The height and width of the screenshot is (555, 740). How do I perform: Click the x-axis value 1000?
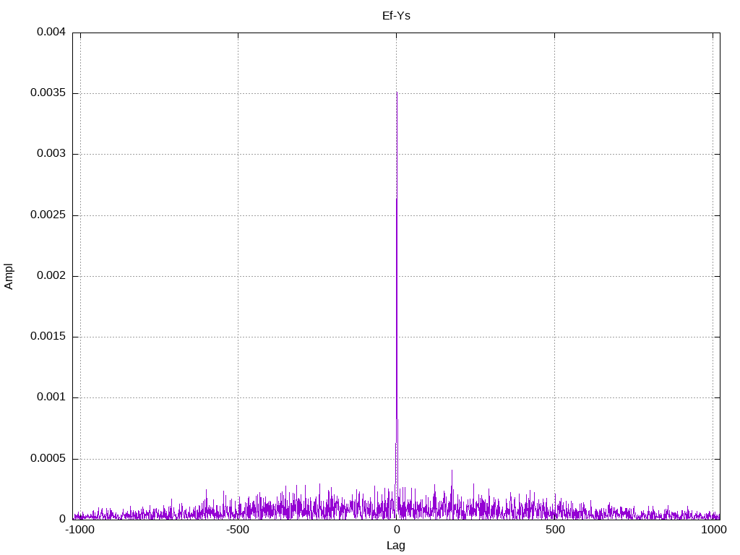(x=713, y=530)
